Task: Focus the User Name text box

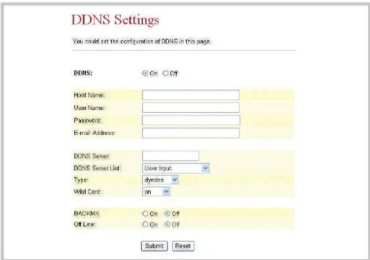Action: [190, 107]
